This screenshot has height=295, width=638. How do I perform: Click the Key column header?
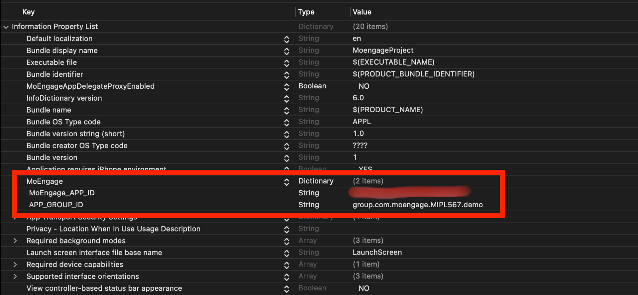tap(29, 12)
